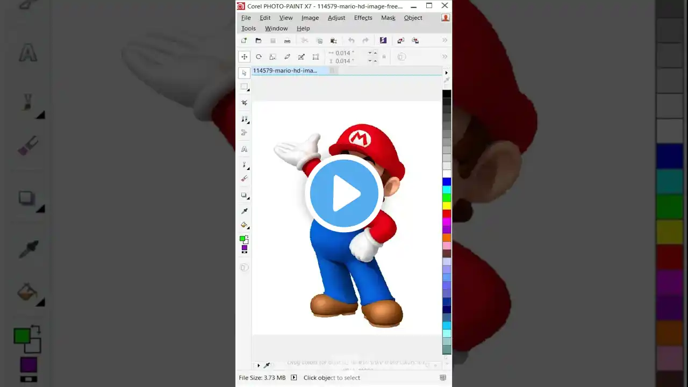The height and width of the screenshot is (387, 688).
Task: Open the vertical position value dropdown arrow
Action: point(370,61)
